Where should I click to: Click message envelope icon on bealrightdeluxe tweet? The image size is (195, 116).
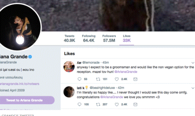pyautogui.click(x=135, y=104)
